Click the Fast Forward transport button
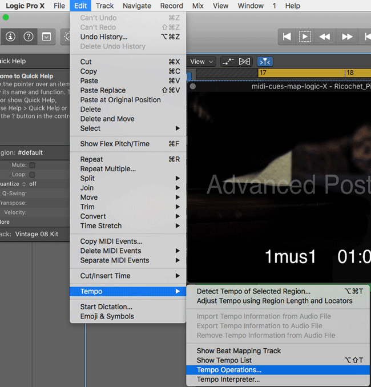 click(x=347, y=37)
